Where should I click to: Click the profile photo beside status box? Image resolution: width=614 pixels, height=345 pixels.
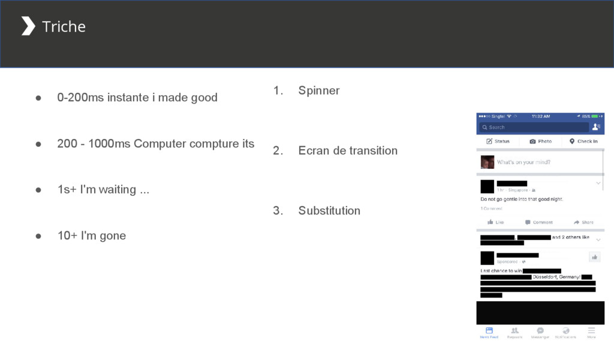487,162
